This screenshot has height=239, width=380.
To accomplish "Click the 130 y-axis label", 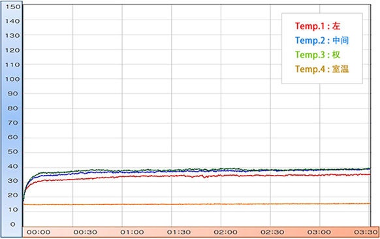I will click(13, 36).
